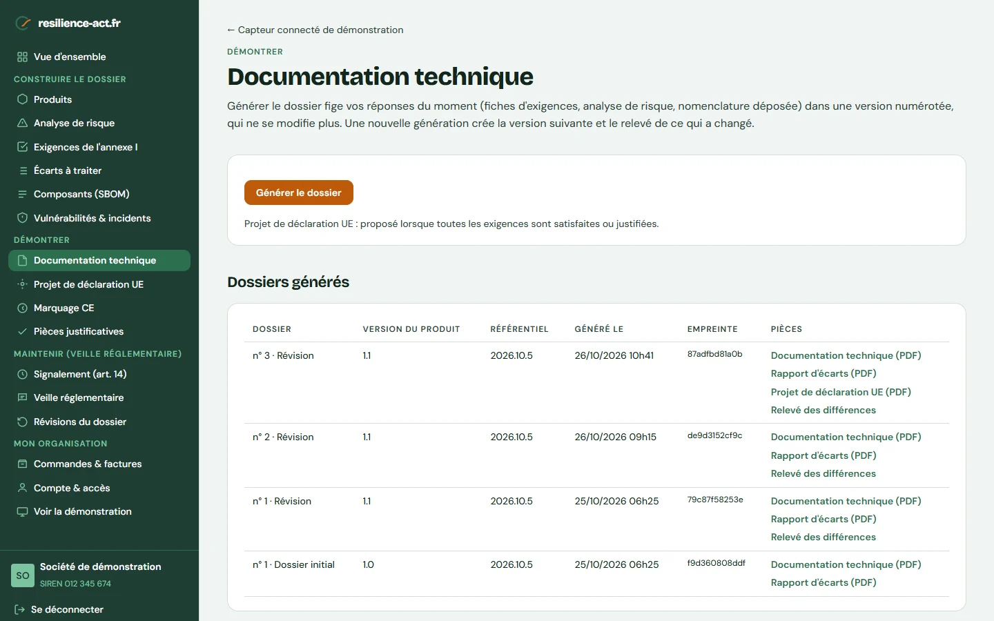Open dossier n° 3 Rapport d'écarts (PDF)
The width and height of the screenshot is (994, 621).
(824, 373)
